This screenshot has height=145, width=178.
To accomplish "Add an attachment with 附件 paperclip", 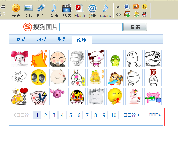I will coord(41,11).
